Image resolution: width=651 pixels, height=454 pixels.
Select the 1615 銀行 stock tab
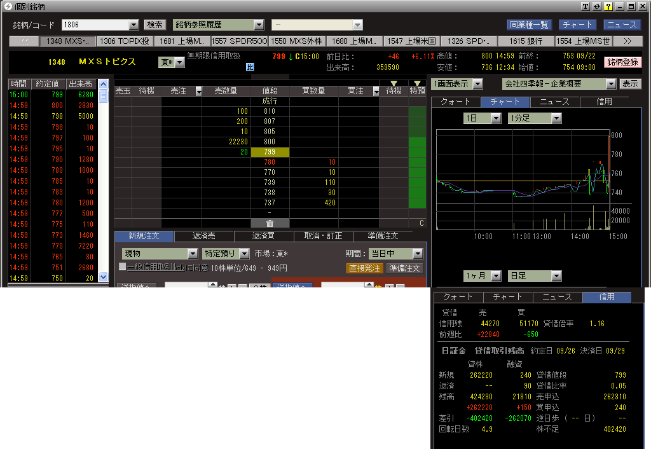(x=526, y=41)
